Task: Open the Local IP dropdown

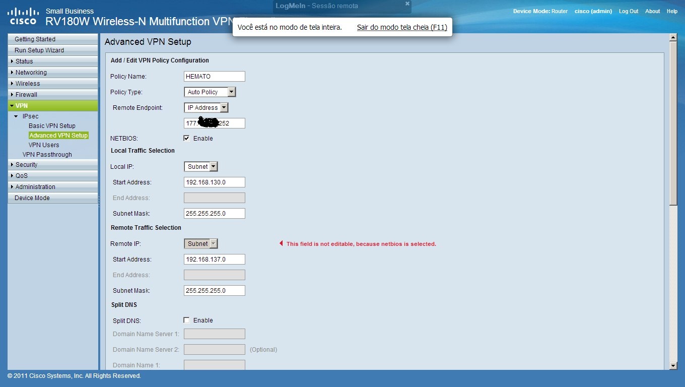Action: (201, 167)
